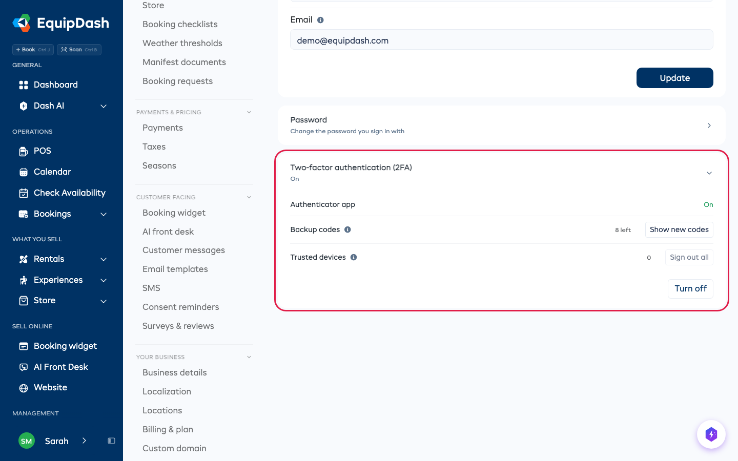
Task: Select Taxes in settings menu
Action: tap(154, 146)
